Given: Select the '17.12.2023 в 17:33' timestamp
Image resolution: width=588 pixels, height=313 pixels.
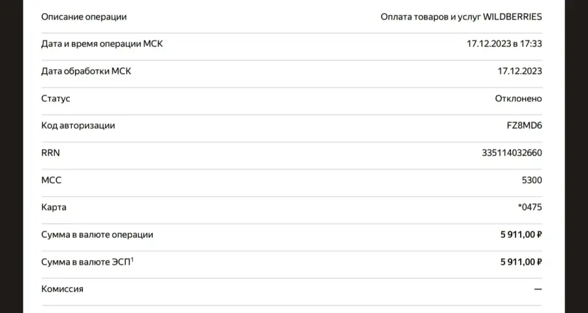Looking at the screenshot, I should click(504, 44).
